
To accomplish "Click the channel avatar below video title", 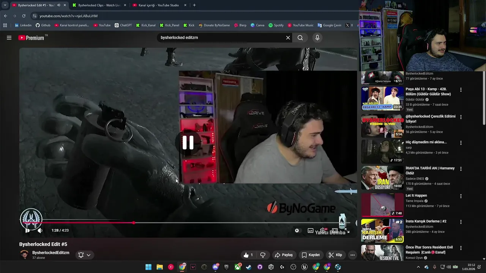I will pyautogui.click(x=24, y=255).
